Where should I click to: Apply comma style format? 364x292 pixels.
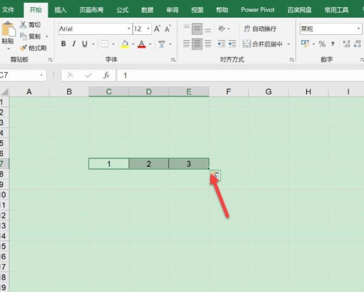[333, 44]
